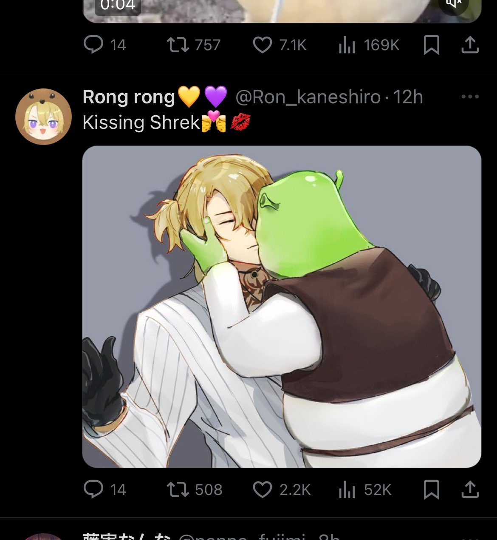The width and height of the screenshot is (497, 540).
Task: Open @Ron_kaneshiro handle link
Action: [308, 97]
